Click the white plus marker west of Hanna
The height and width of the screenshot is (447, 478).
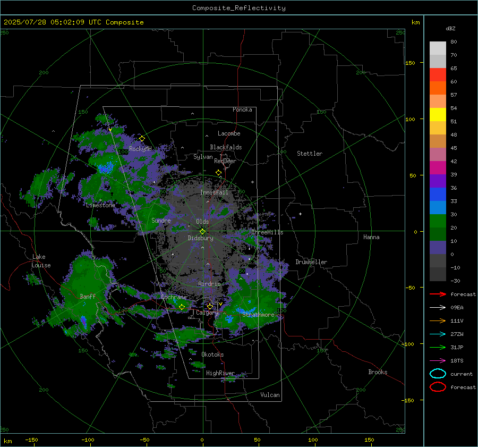[x=300, y=214]
